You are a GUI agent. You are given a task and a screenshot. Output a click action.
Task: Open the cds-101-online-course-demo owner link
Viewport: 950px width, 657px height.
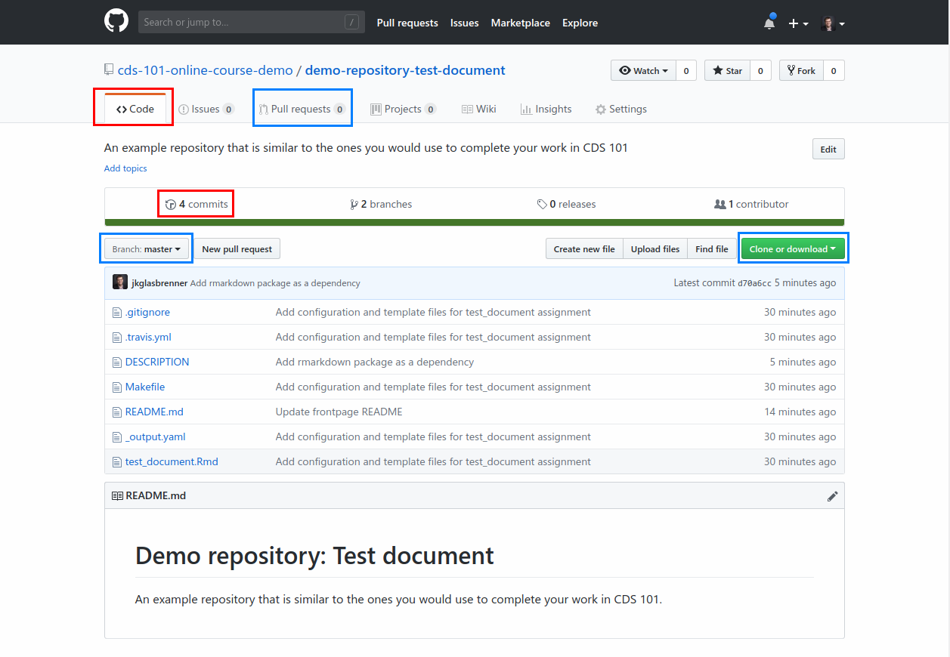coord(206,70)
